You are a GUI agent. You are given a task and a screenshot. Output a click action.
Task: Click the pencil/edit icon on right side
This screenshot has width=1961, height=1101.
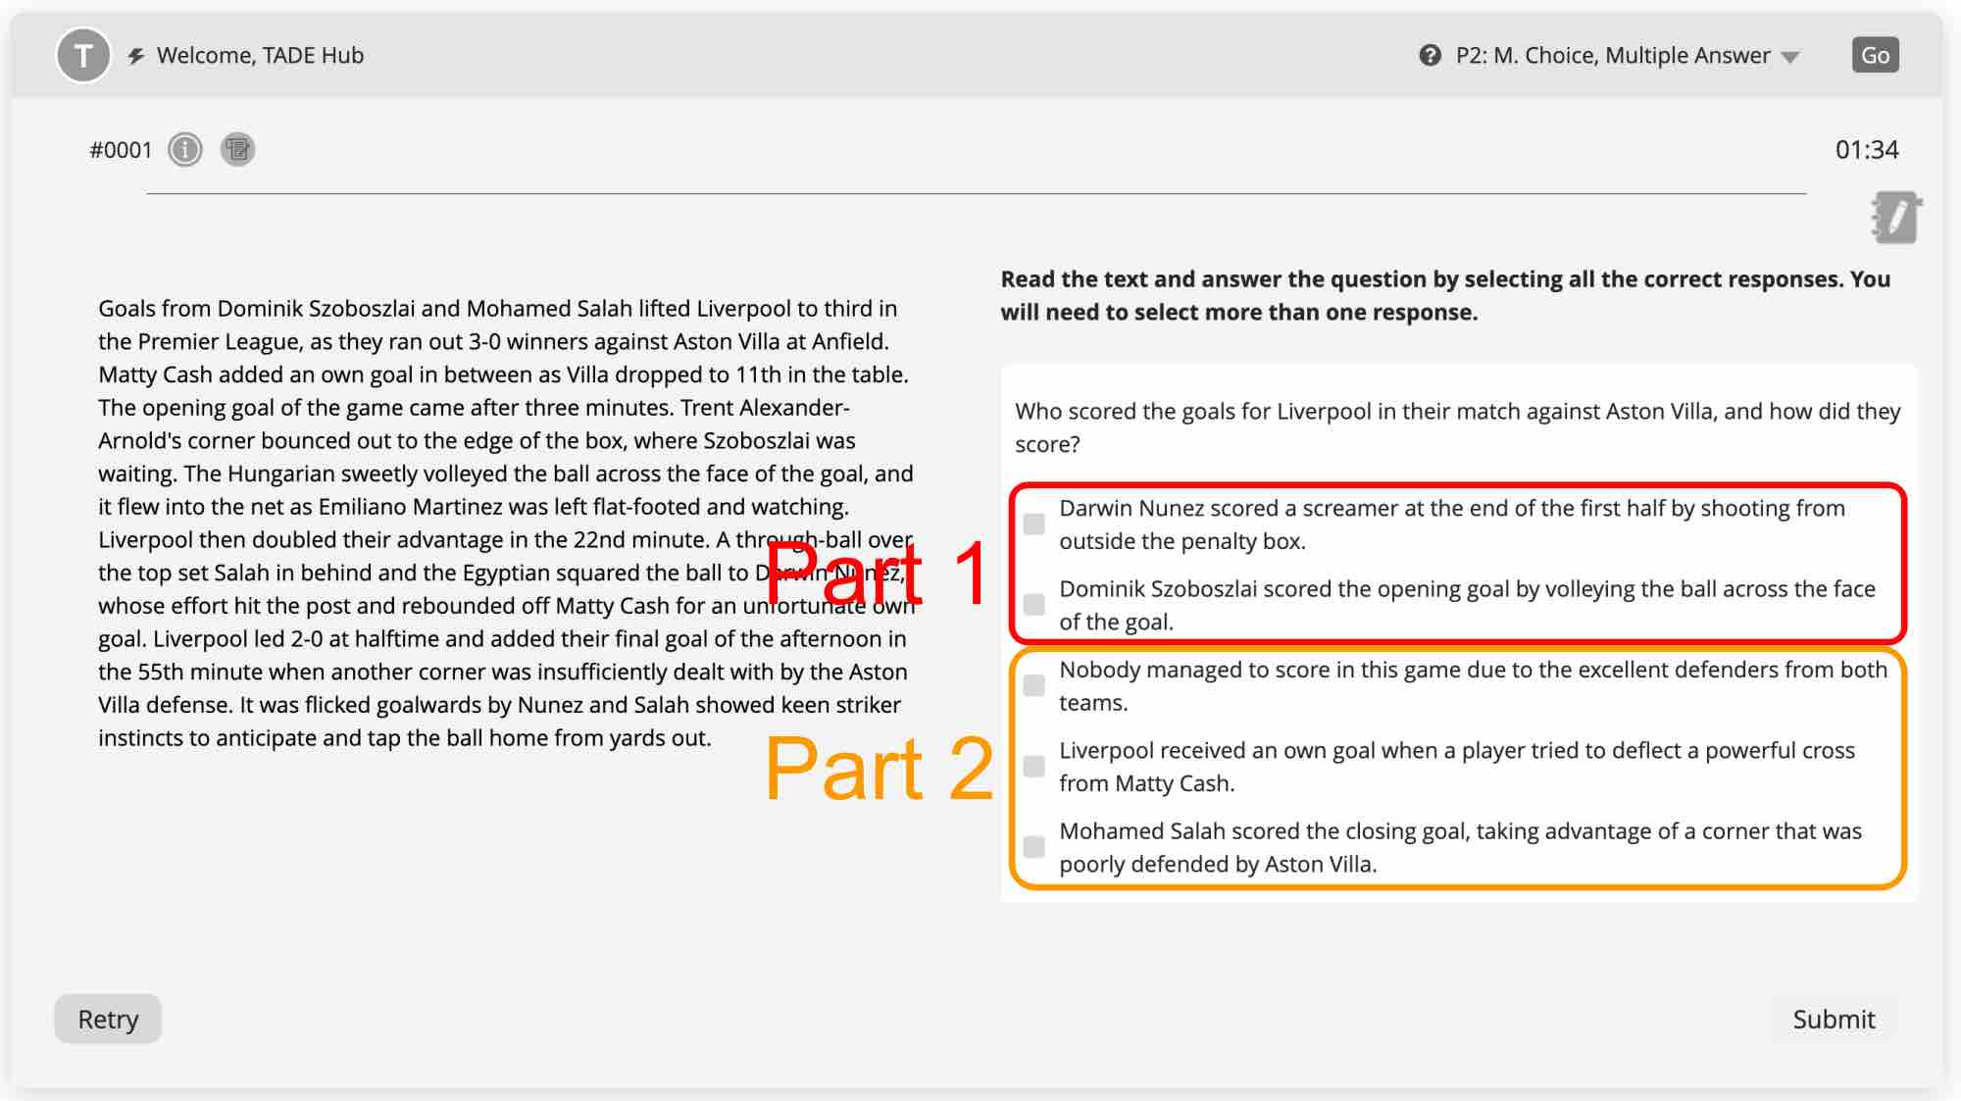(1893, 218)
